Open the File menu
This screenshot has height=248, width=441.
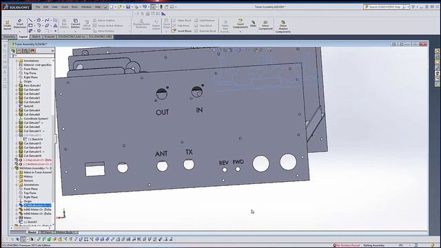[x=38, y=7]
